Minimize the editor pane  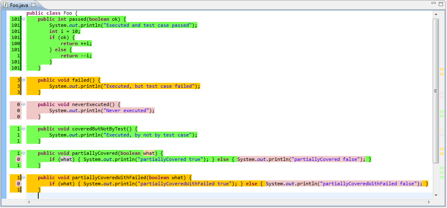click(x=432, y=4)
